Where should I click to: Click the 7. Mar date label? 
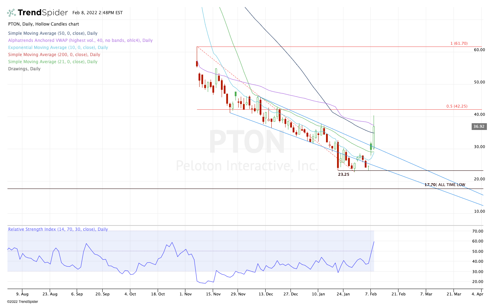click(426, 294)
